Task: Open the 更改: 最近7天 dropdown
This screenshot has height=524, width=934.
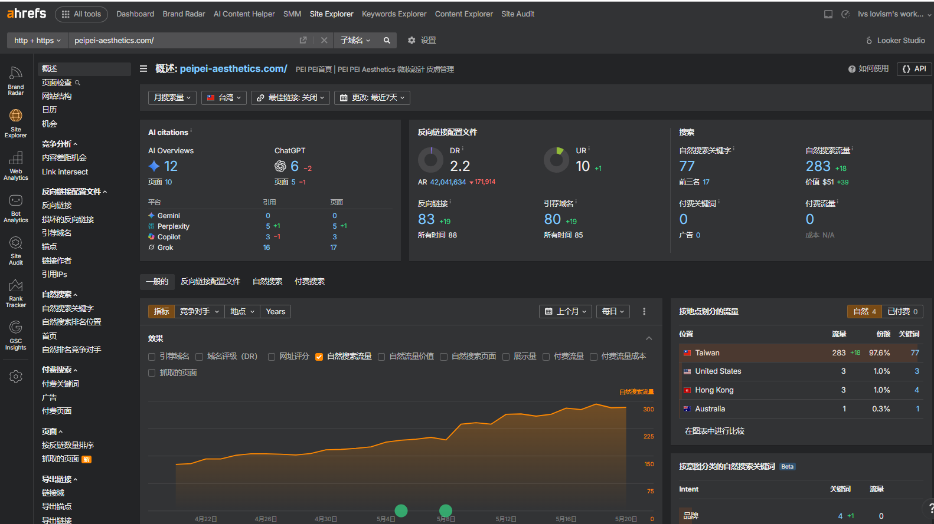Action: click(x=372, y=97)
